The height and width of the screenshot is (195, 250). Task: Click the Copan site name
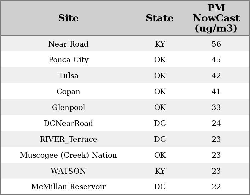coord(69,91)
